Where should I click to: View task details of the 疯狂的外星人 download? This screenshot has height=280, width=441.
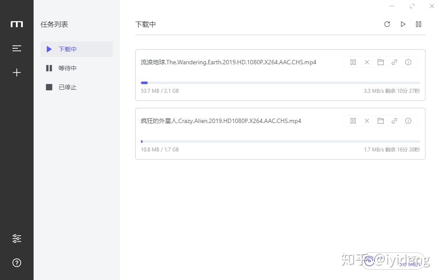click(x=408, y=121)
